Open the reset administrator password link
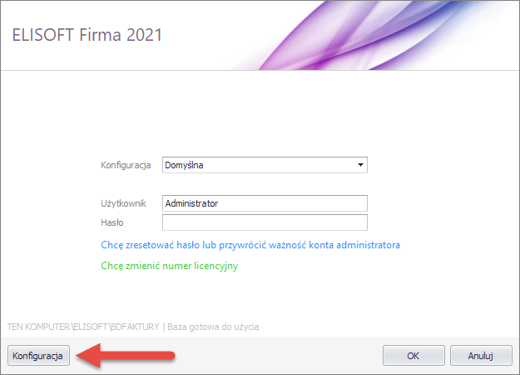The image size is (520, 375). coord(250,245)
